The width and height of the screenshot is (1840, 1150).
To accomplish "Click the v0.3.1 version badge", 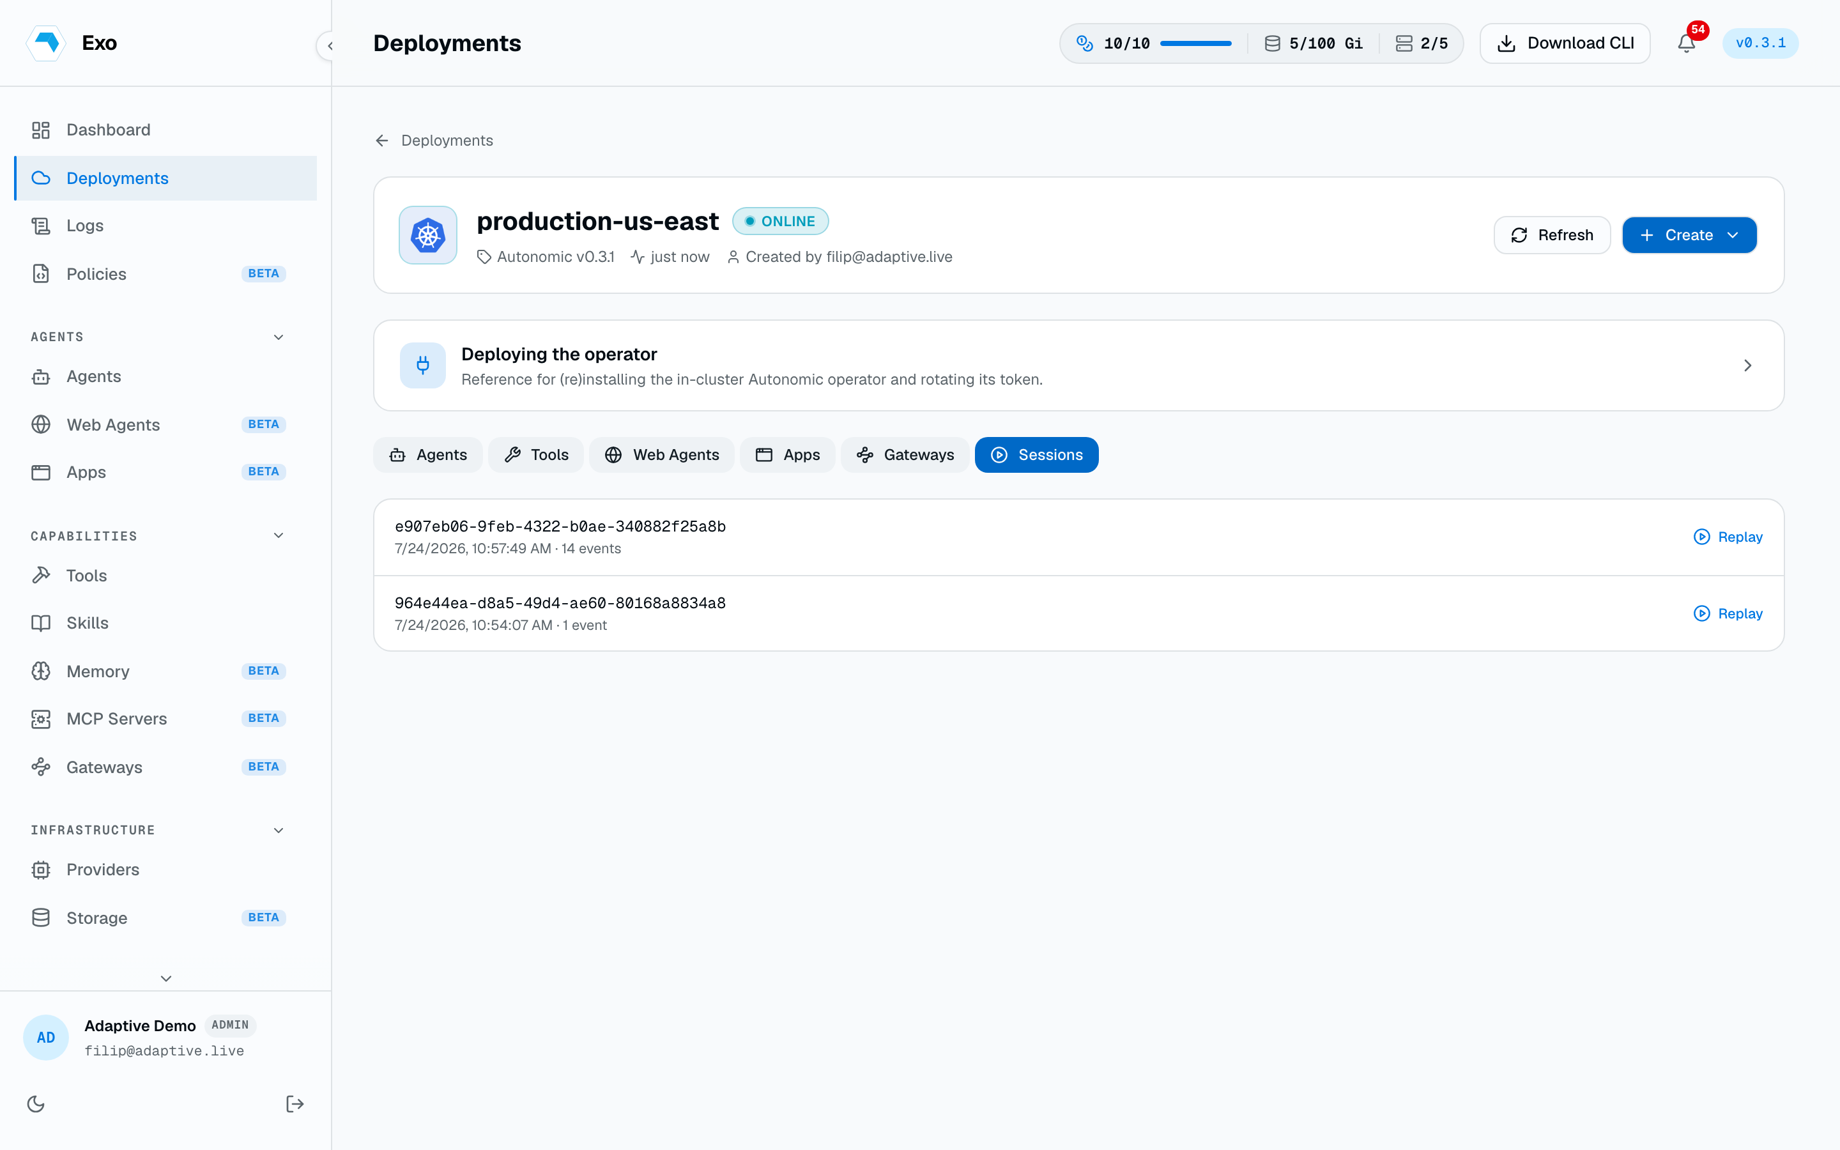I will coord(1760,43).
